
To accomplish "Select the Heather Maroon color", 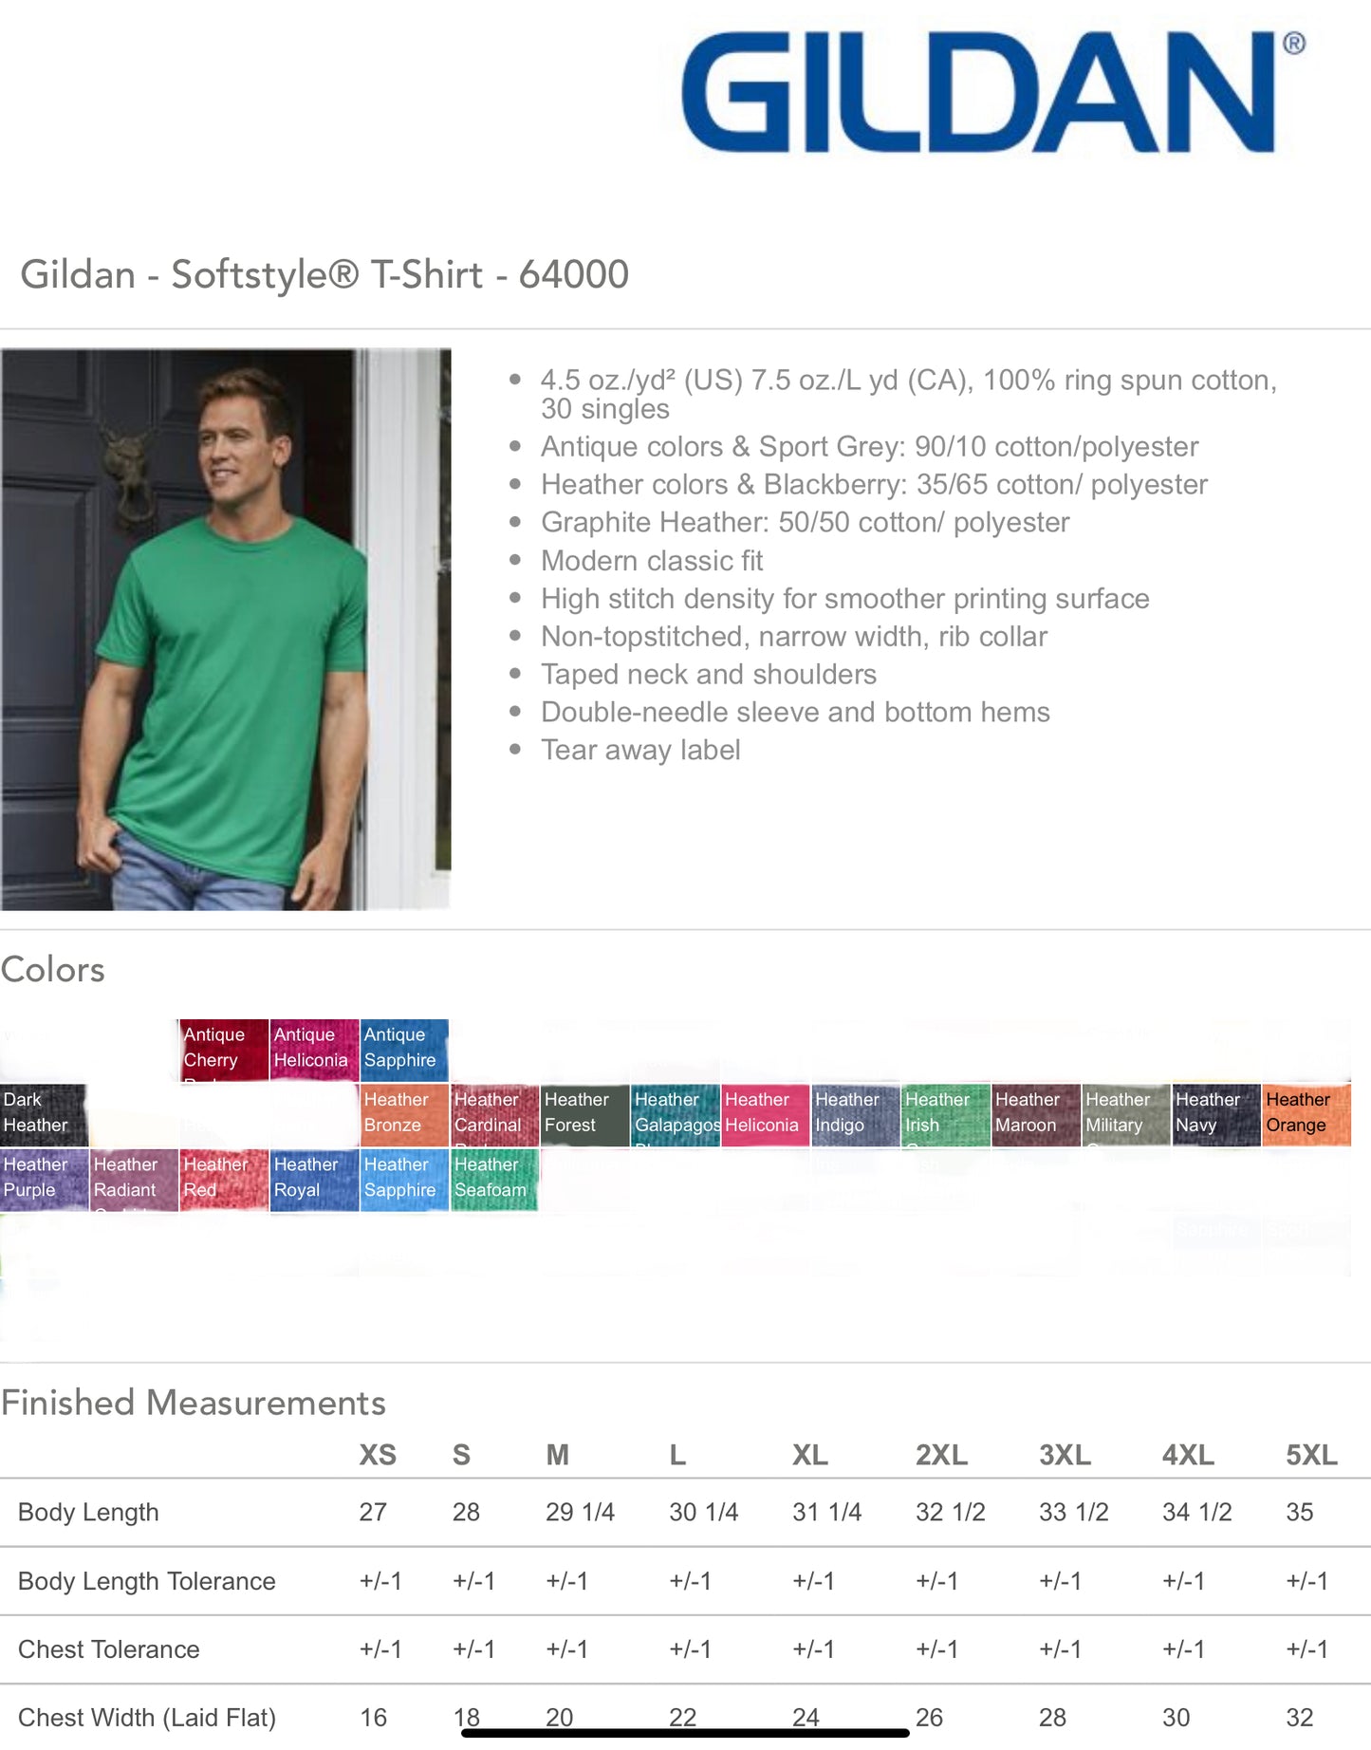I will [x=1035, y=1114].
